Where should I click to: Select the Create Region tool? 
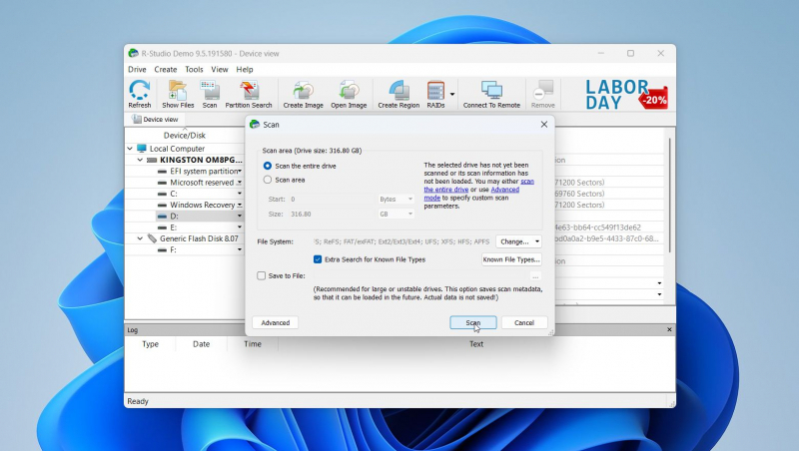coord(399,94)
